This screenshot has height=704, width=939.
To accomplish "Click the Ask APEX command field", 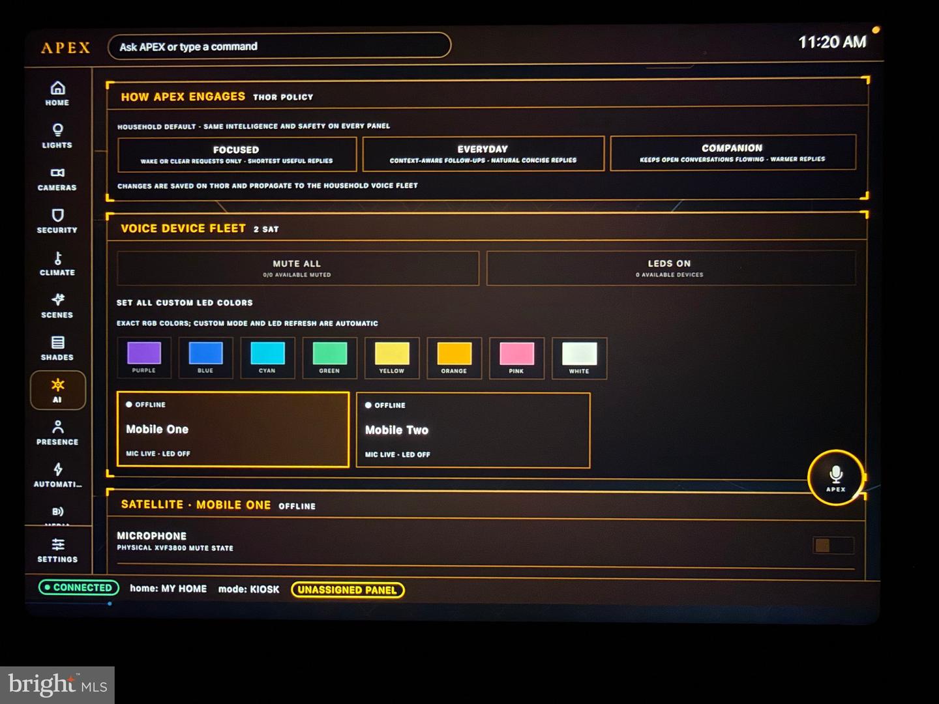I will (x=279, y=46).
